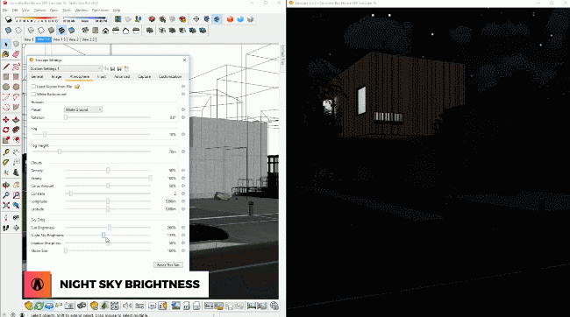
Task: Click the Rotate tool icon
Action: coord(6,130)
